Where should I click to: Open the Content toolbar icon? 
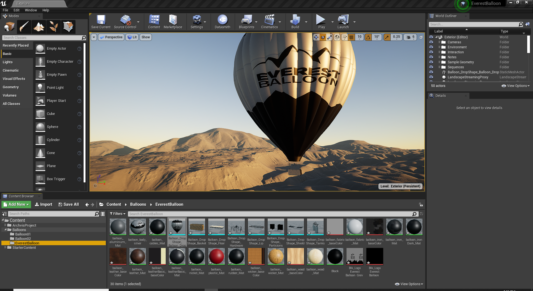point(154,22)
